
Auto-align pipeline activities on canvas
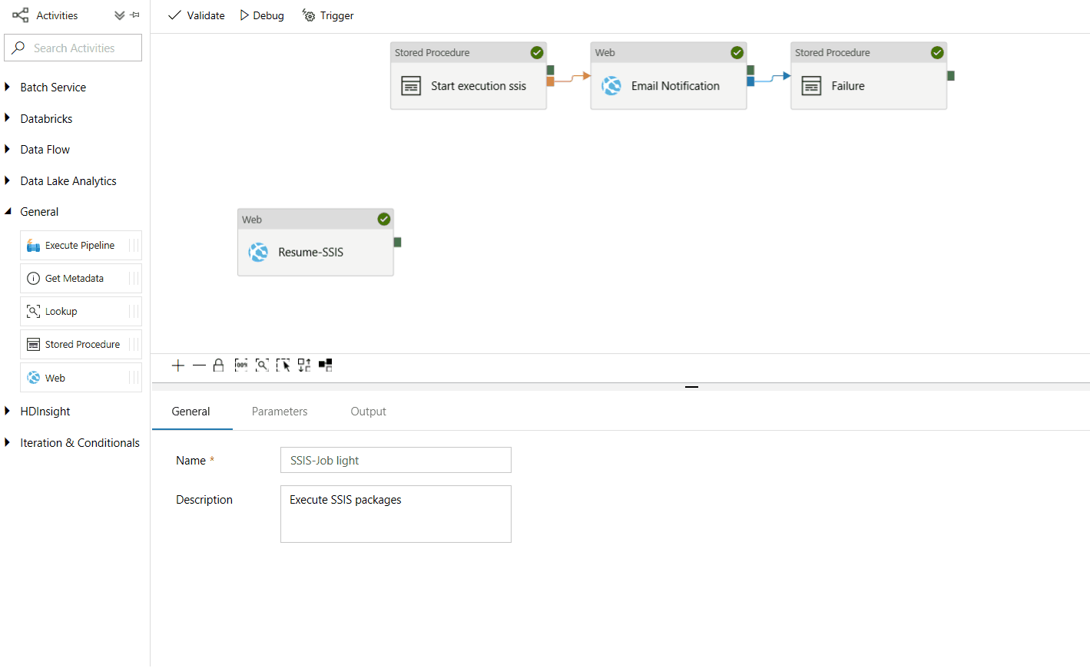click(303, 365)
